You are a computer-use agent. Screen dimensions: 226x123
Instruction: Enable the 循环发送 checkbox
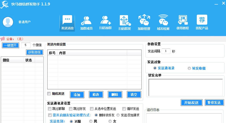coord(124,109)
